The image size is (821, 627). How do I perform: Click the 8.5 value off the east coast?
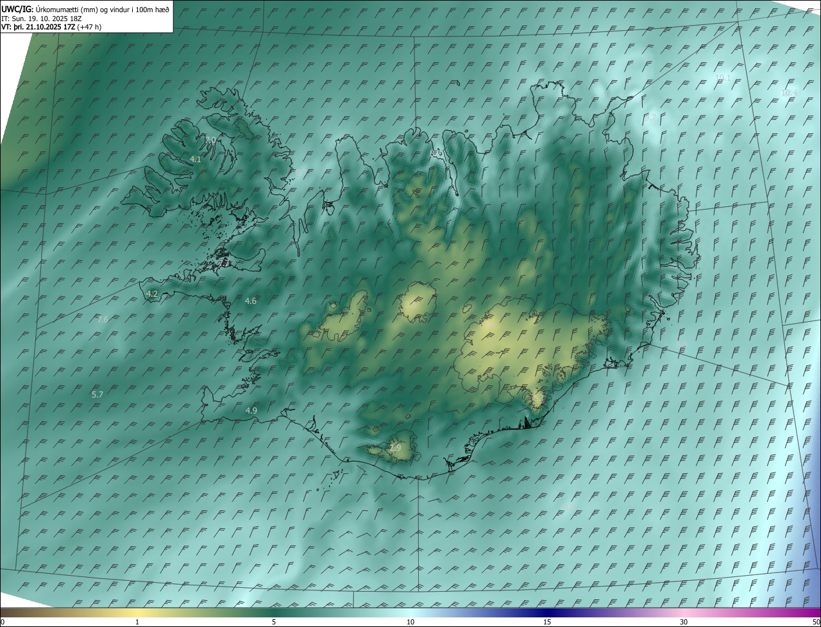click(x=681, y=345)
